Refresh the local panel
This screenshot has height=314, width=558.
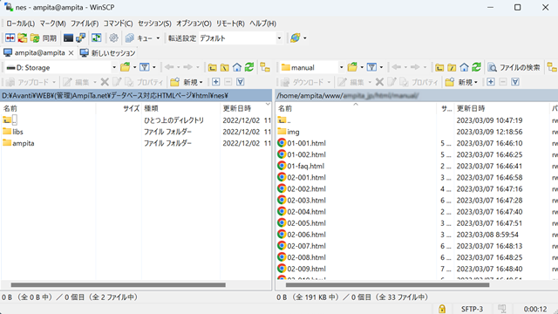(x=249, y=67)
